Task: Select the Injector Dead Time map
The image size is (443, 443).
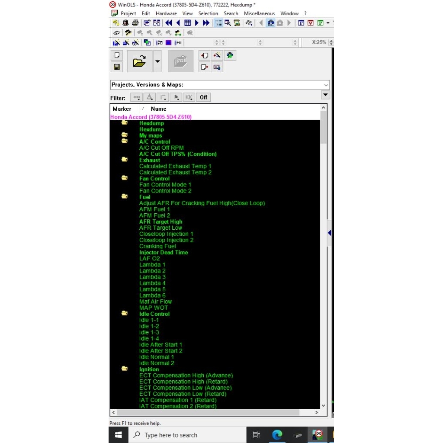Action: point(164,252)
